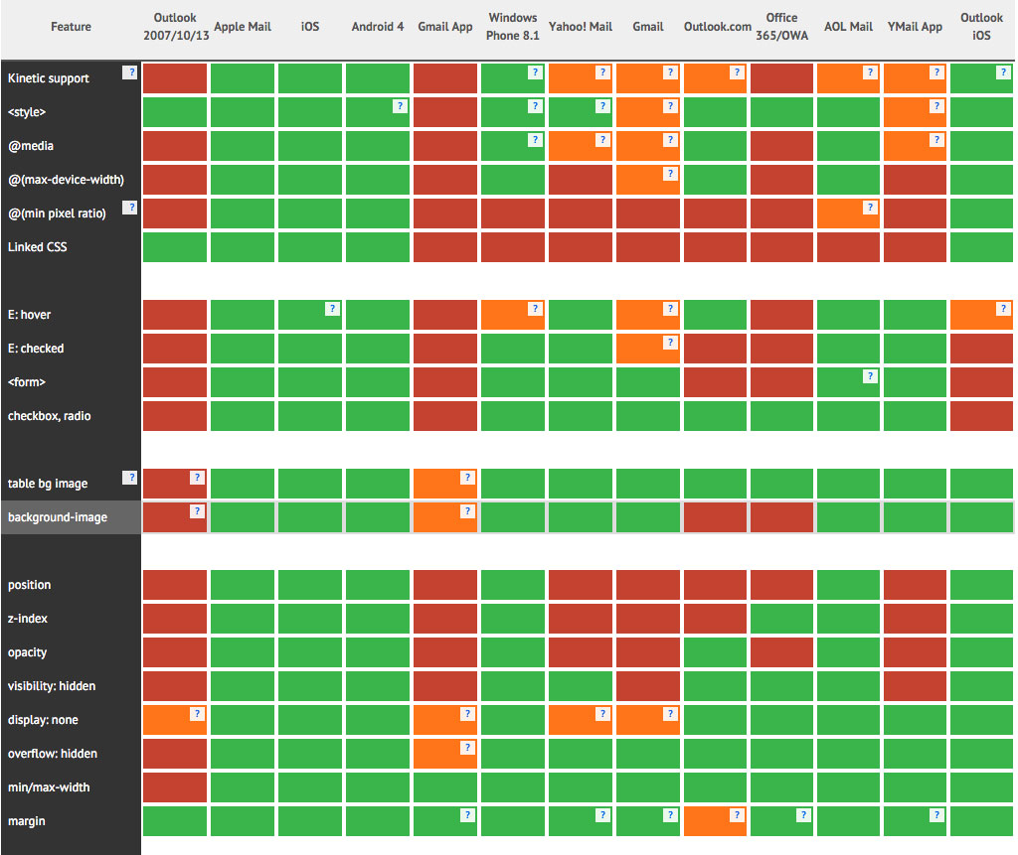The width and height of the screenshot is (1018, 855).
Task: Select the <form> feature row label
Action: coord(27,382)
